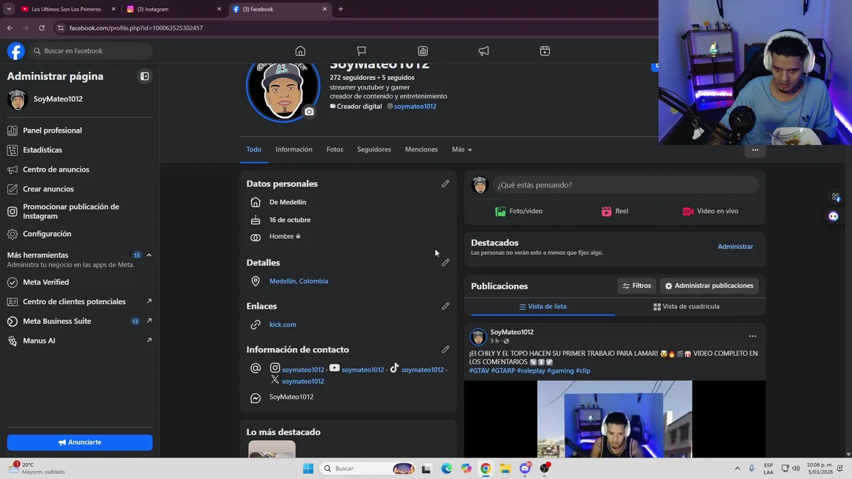Open Panel profesional in the sidebar
This screenshot has width=852, height=479.
[80, 130]
